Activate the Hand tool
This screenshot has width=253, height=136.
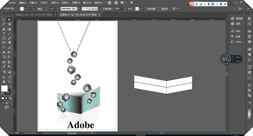click(x=4, y=82)
